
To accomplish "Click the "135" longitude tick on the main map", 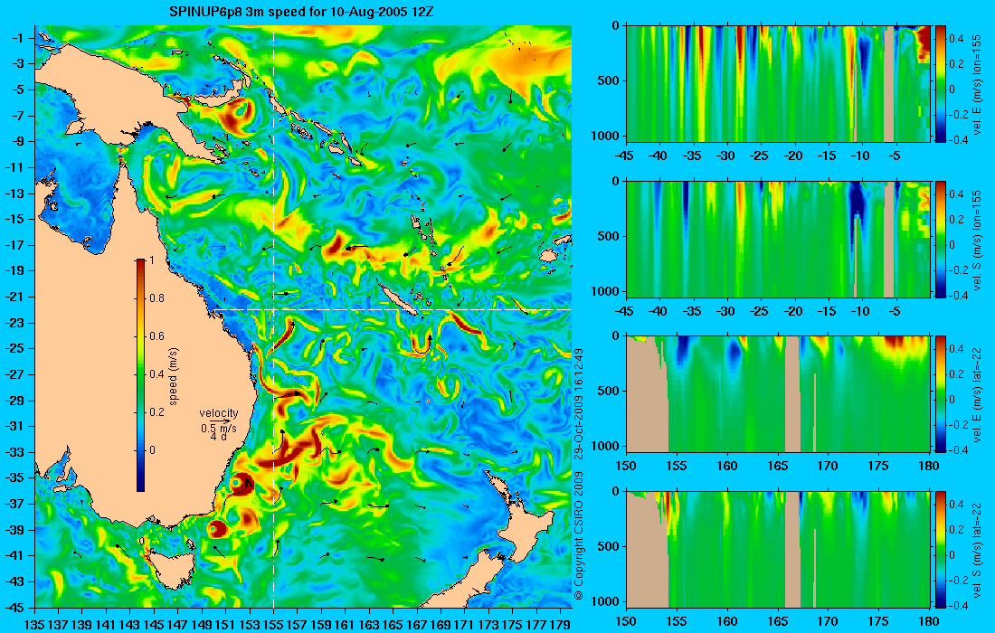I will (x=34, y=625).
